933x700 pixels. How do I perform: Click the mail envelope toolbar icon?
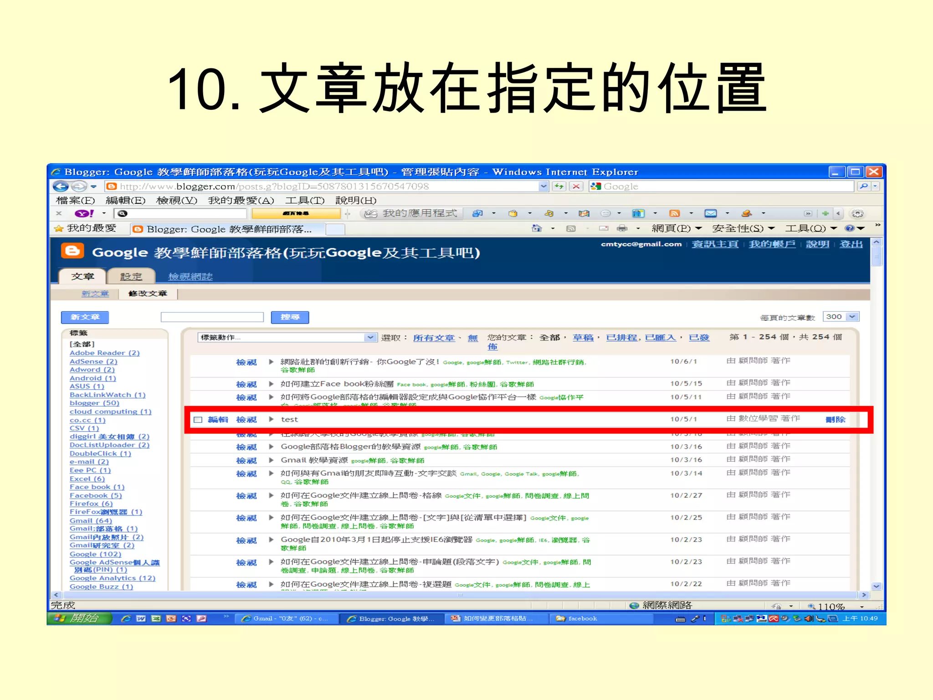click(x=710, y=213)
